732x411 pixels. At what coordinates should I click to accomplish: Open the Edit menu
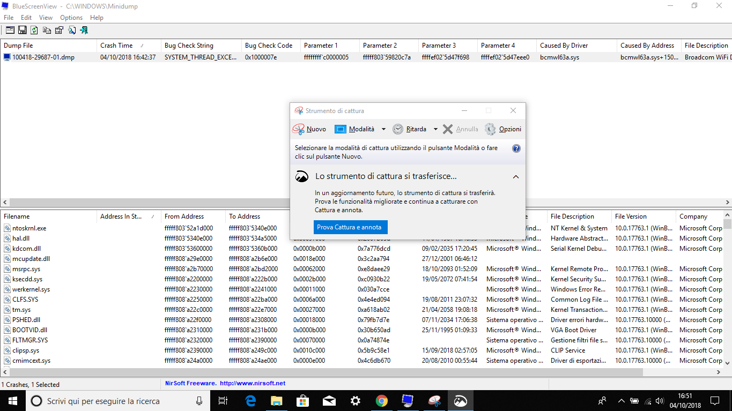pyautogui.click(x=26, y=18)
